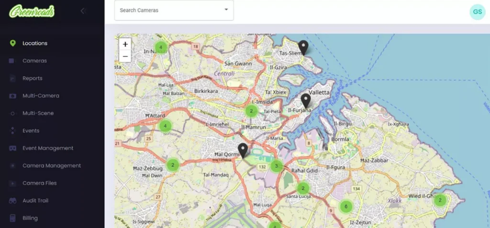490x228 pixels.
Task: Click the Multi-Camera icon in sidebar
Action: coord(12,96)
